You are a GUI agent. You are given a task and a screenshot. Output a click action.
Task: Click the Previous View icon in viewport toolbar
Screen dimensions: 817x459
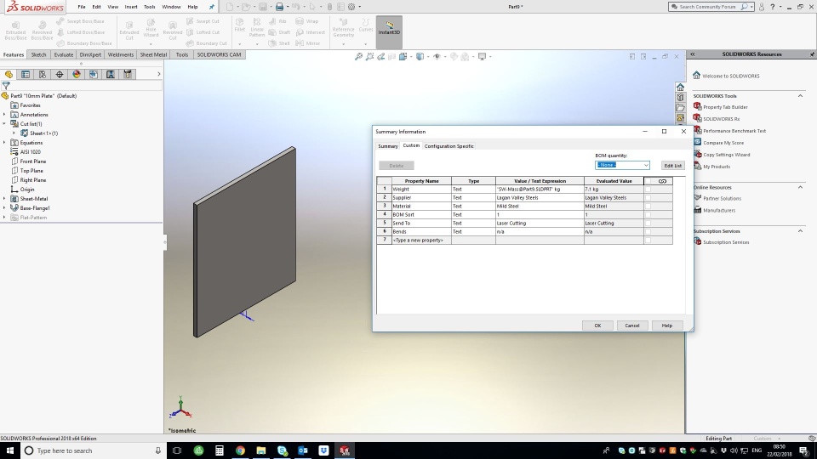(381, 57)
